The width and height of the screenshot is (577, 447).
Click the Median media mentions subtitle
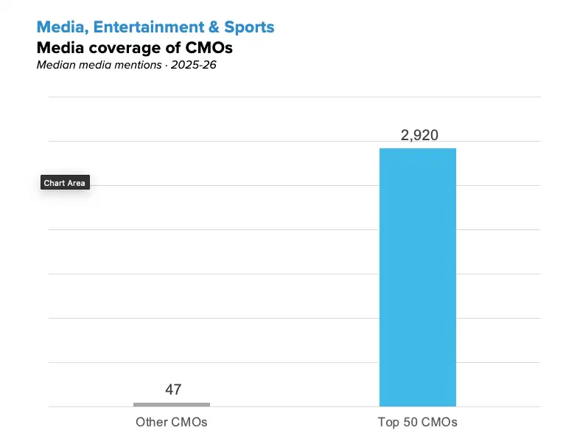pos(126,65)
